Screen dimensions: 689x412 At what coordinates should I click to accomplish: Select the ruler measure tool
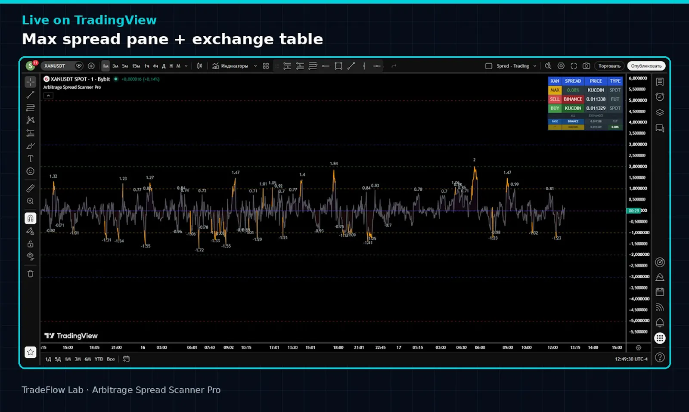click(31, 188)
